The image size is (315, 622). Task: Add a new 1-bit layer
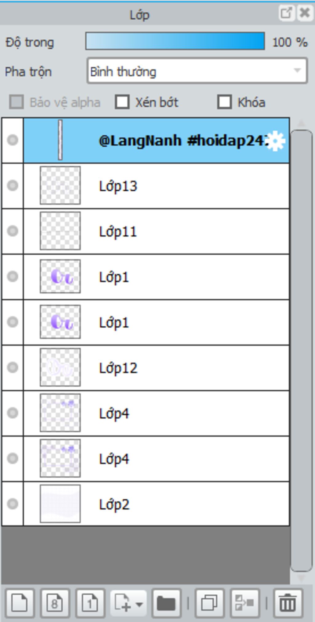90,604
